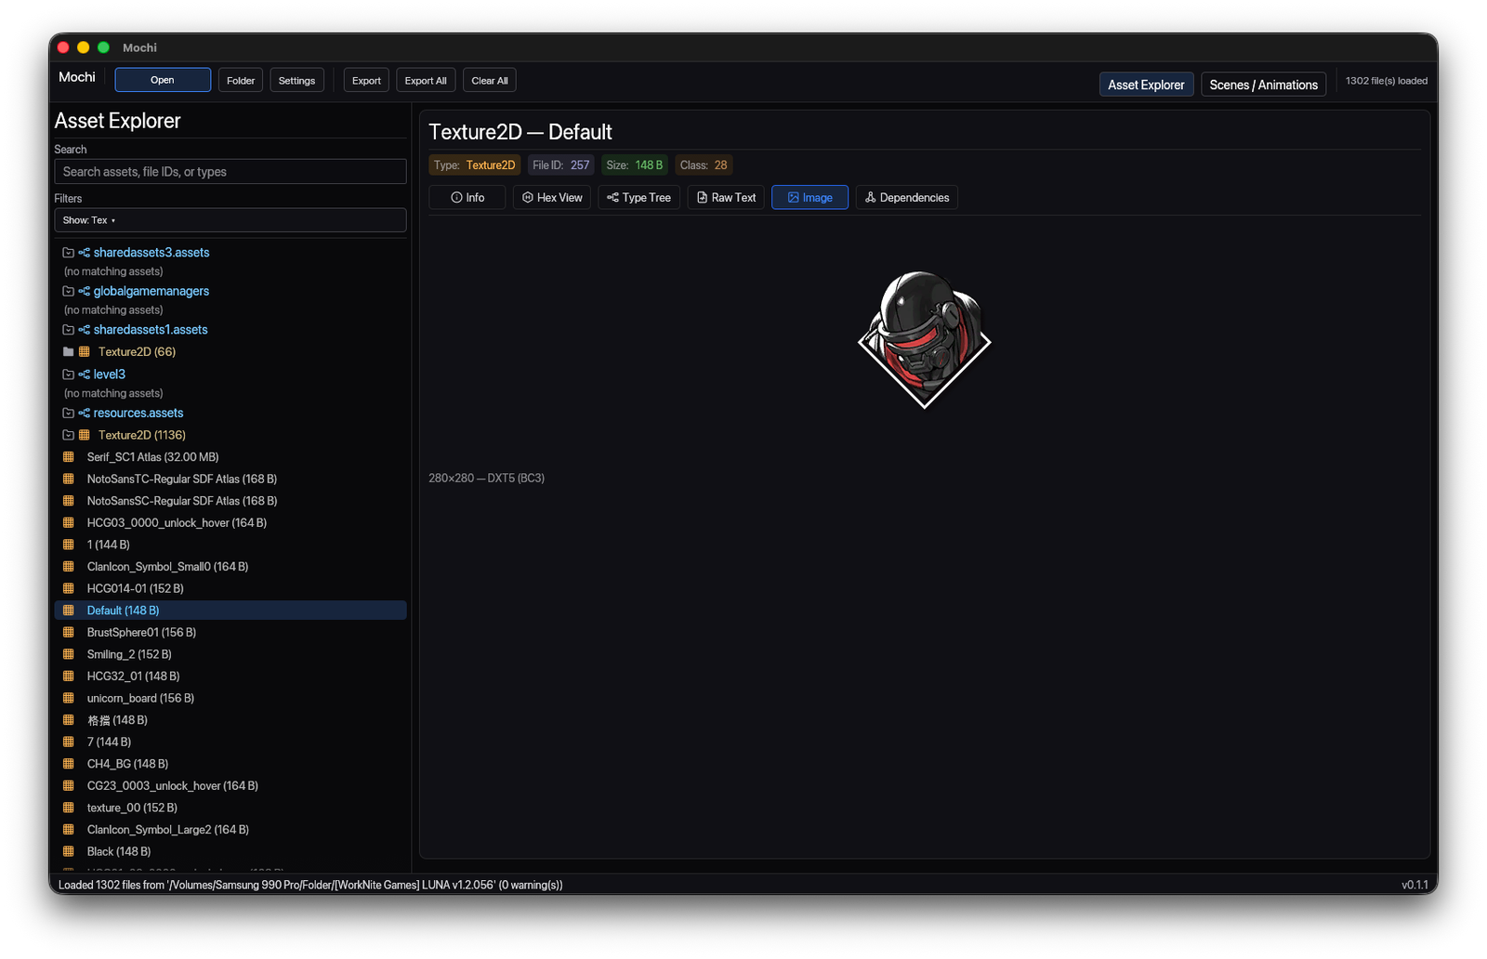
Task: Click the 'Class: 28' badge
Action: pos(704,165)
